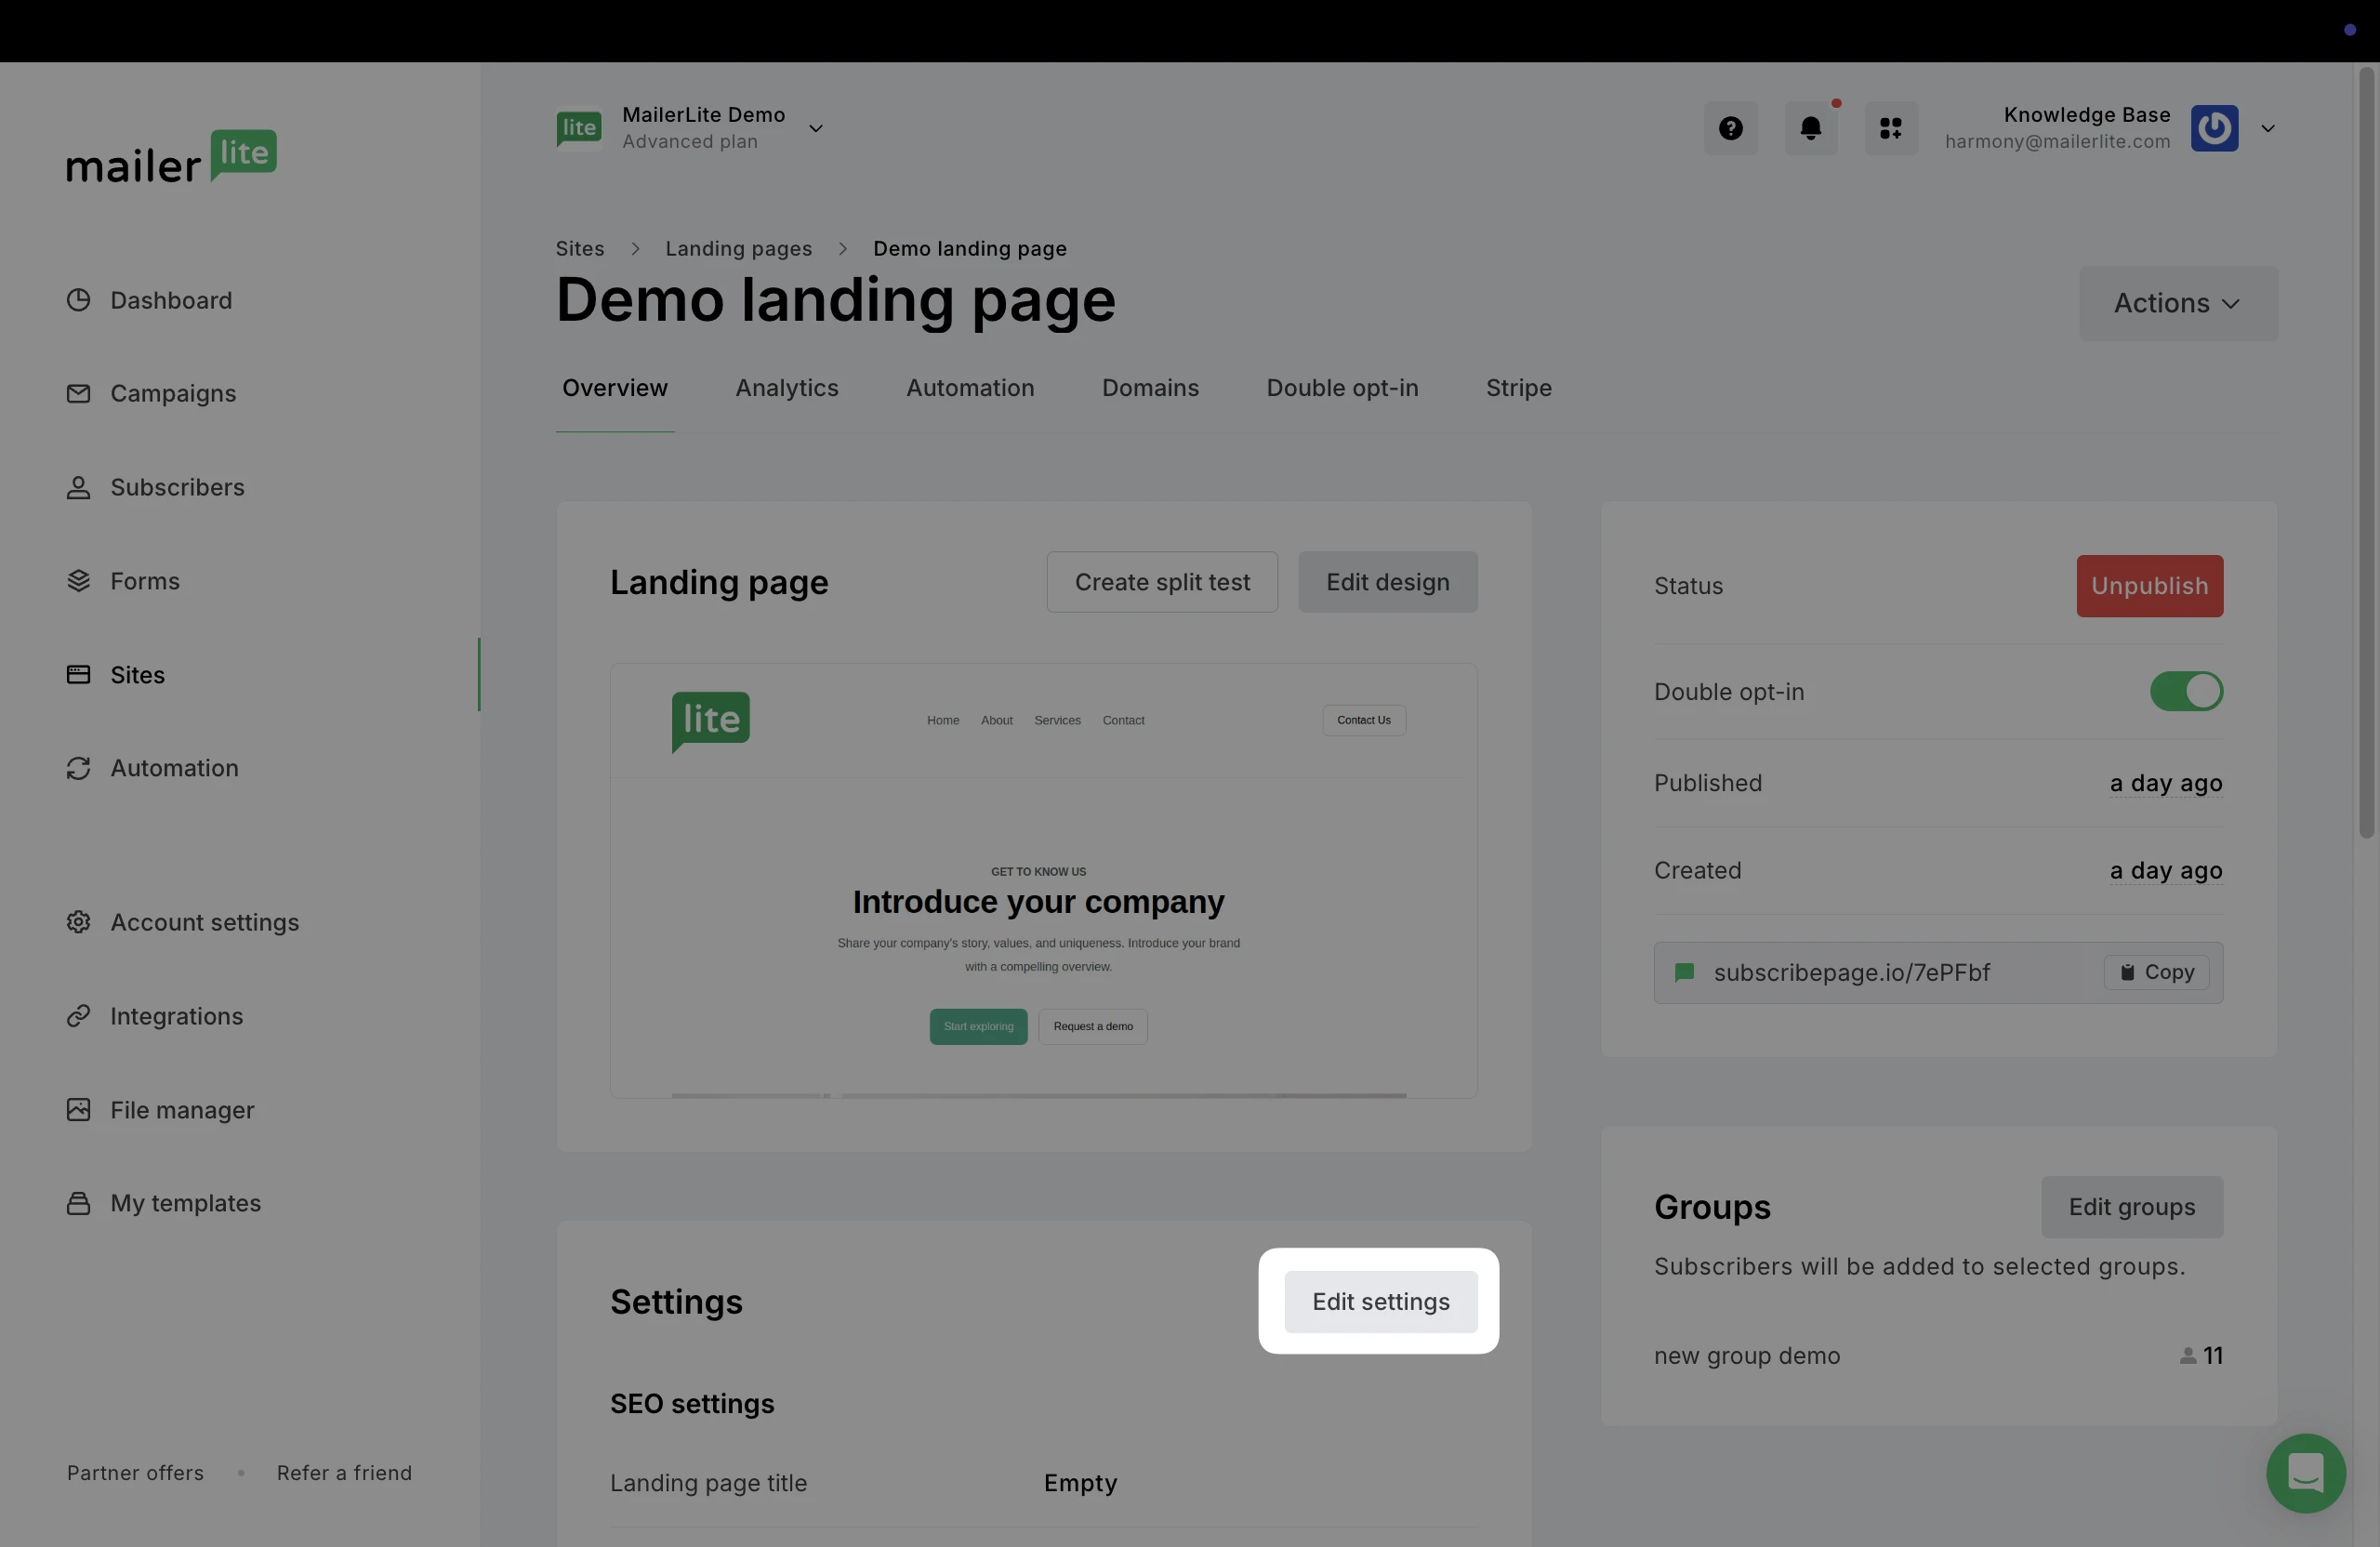The image size is (2380, 1547).
Task: Switch to the Domains tab
Action: pyautogui.click(x=1149, y=388)
